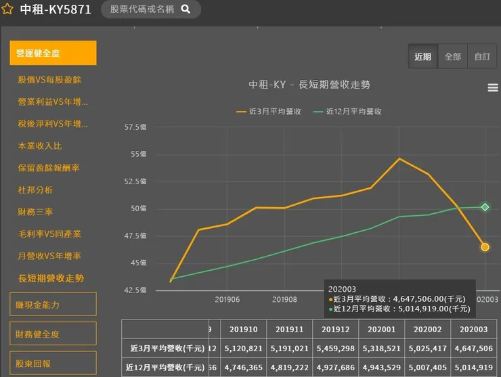Click the orange 202003 data point marker
Image resolution: width=501 pixels, height=377 pixels.
click(485, 247)
